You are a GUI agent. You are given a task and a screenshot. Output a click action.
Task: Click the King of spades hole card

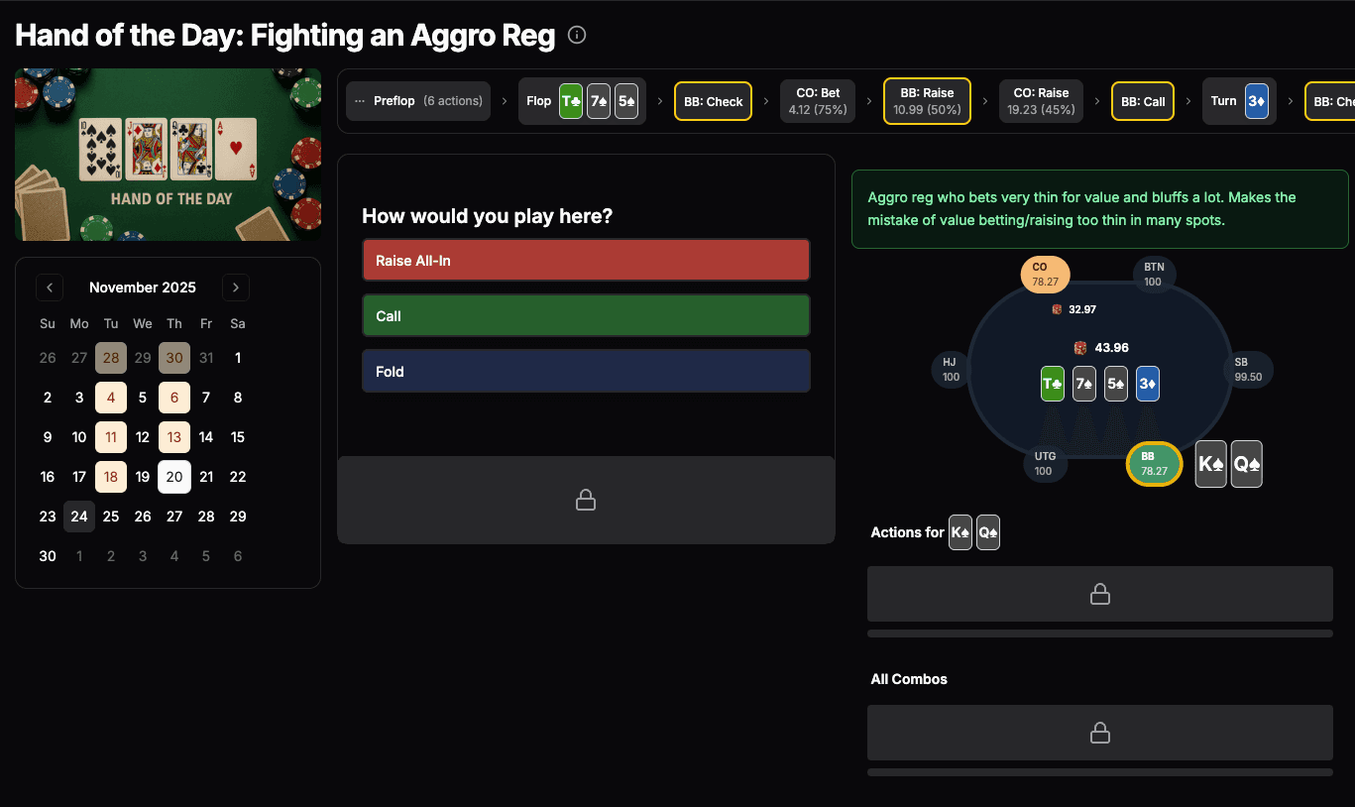[x=1211, y=464]
